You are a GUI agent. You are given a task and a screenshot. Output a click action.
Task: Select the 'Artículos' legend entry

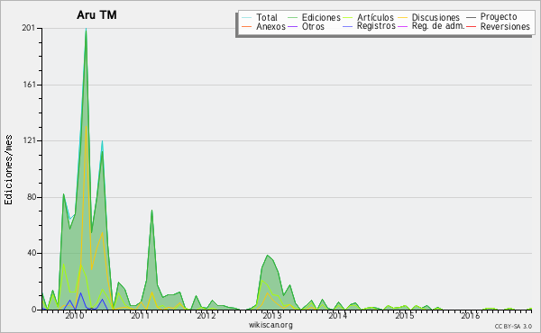368,17
